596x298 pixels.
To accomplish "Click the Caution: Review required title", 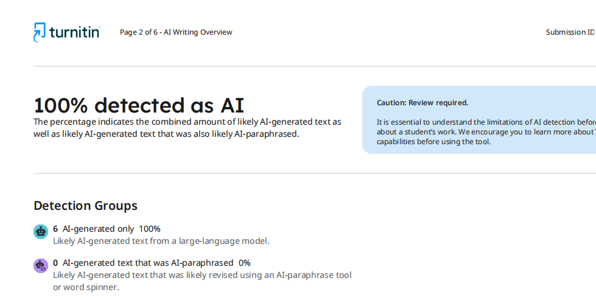I will coord(422,103).
